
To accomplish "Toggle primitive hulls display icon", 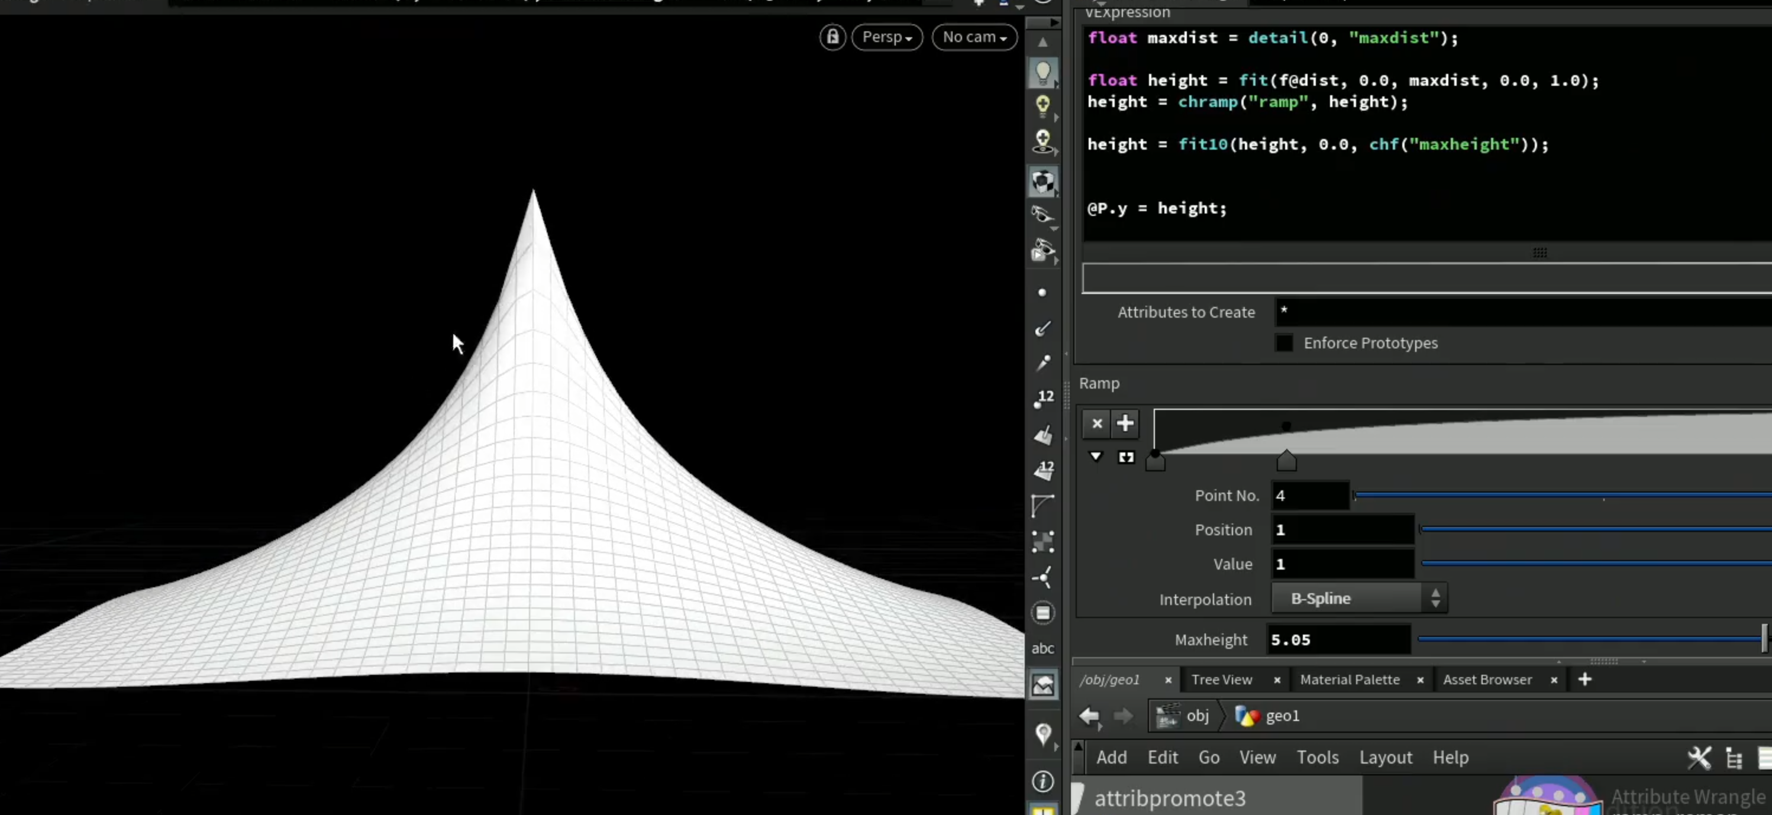I will (1043, 506).
